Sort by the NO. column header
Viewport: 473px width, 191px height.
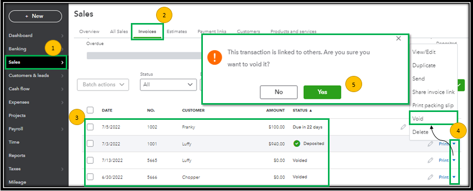click(x=151, y=110)
